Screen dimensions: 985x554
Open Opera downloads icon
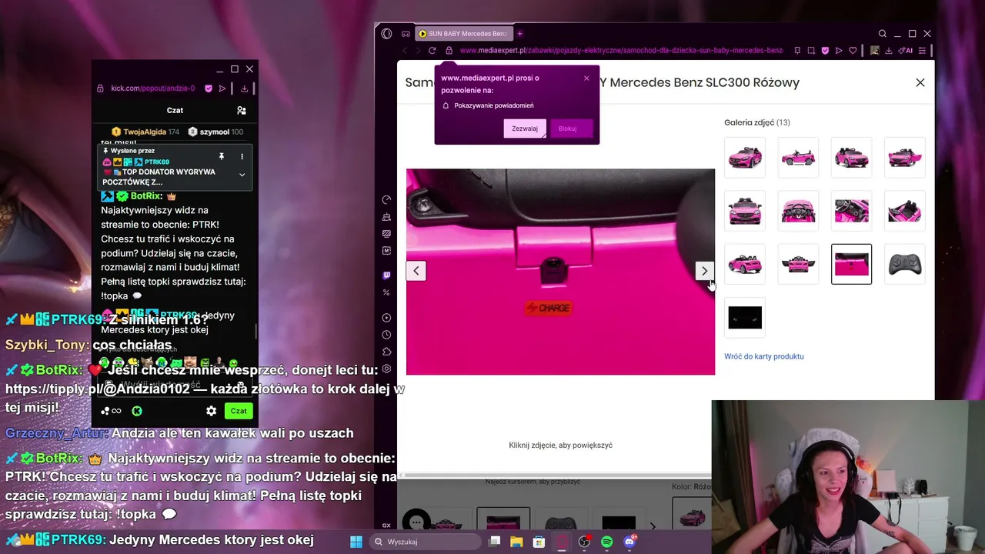[889, 51]
